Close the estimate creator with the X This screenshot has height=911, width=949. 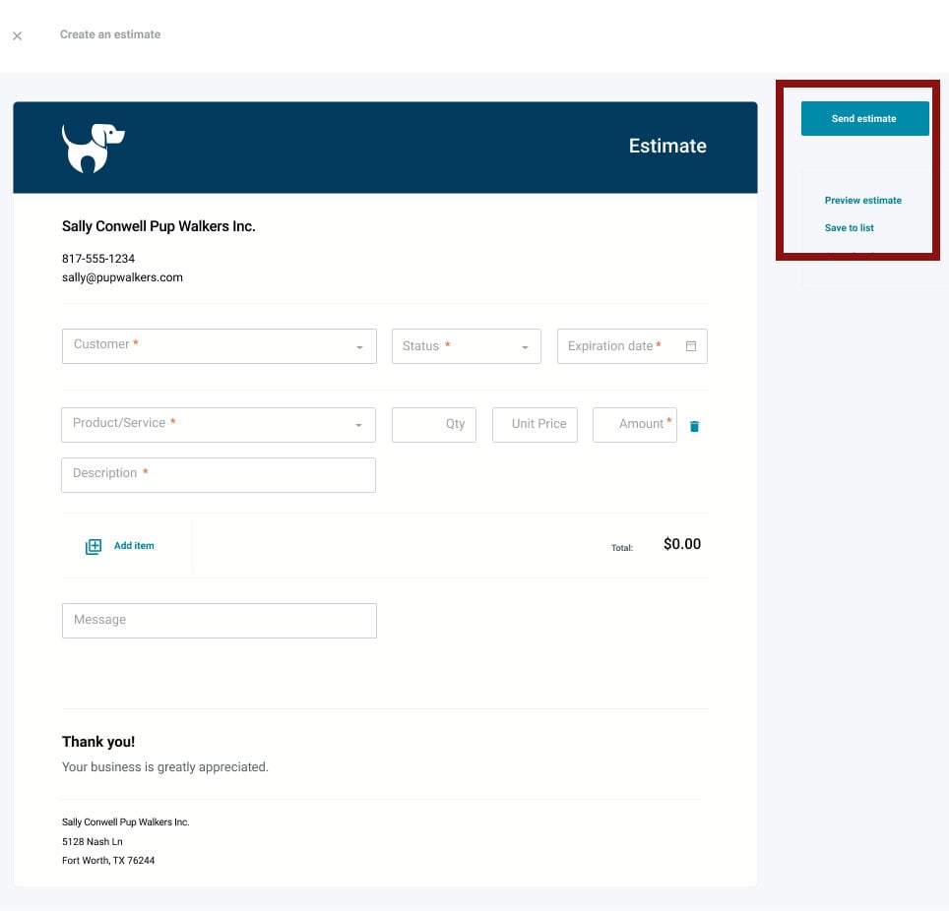click(x=17, y=35)
